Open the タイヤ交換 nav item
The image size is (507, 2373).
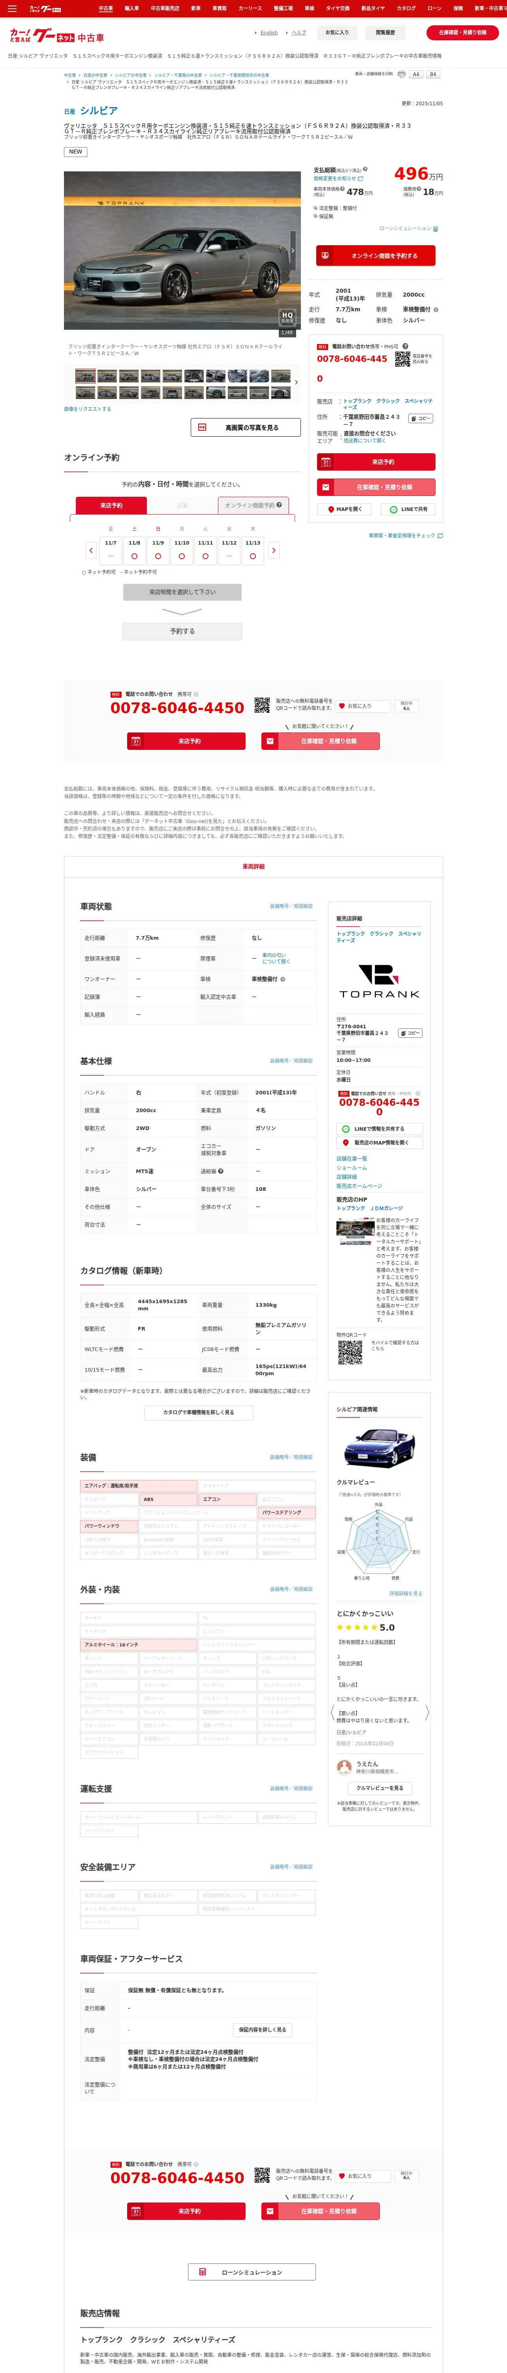click(x=338, y=8)
